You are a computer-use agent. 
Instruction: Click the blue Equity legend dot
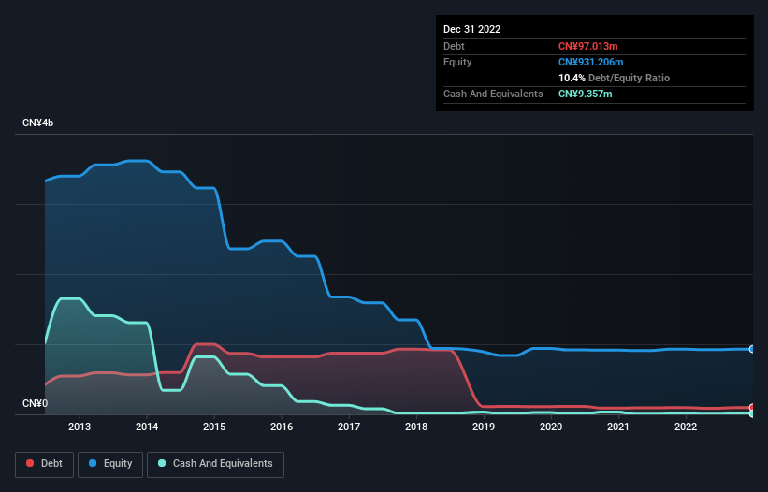pos(93,463)
